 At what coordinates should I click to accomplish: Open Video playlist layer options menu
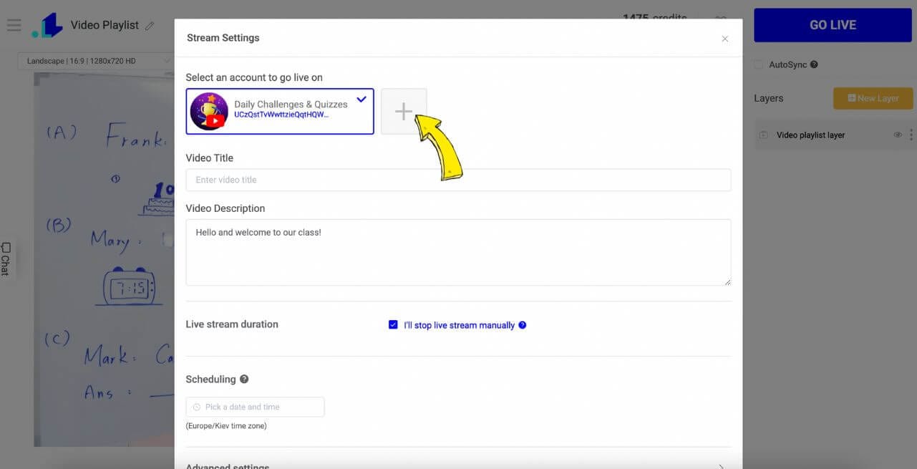point(911,135)
